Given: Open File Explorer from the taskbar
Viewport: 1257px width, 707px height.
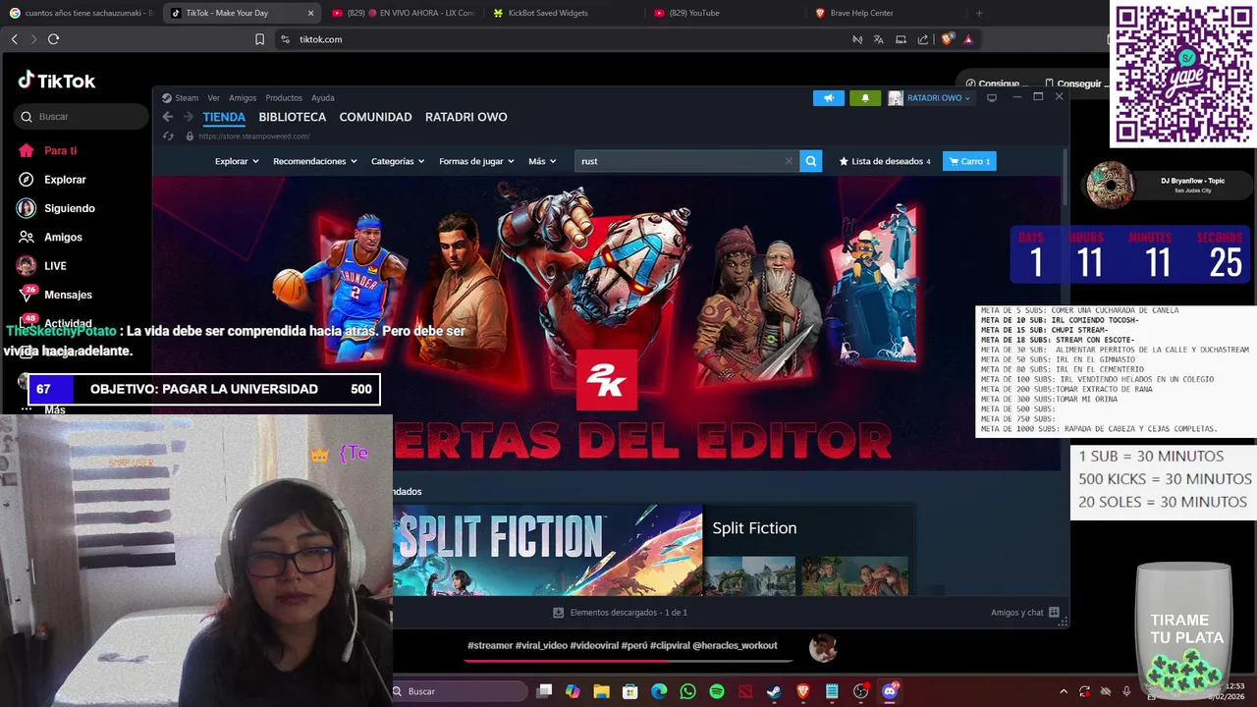Looking at the screenshot, I should tap(601, 691).
